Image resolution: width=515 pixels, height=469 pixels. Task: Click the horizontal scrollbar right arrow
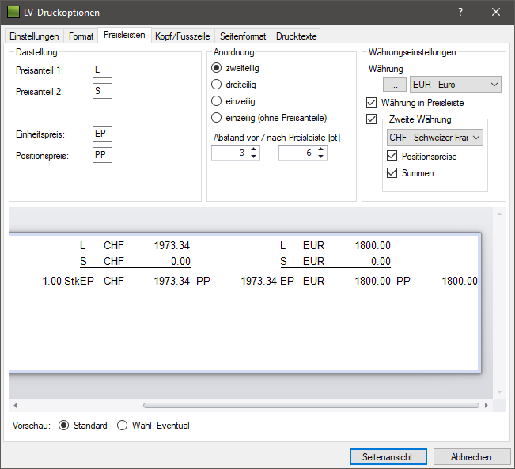(x=487, y=405)
